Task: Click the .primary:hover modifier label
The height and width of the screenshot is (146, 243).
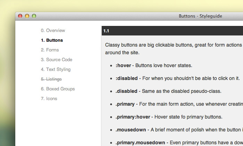Action: [133, 117]
